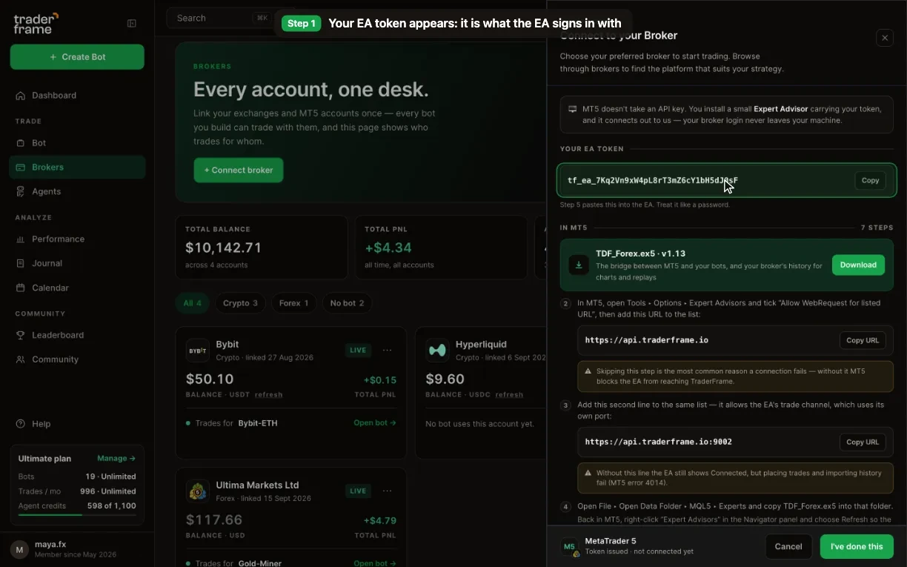Select the Crypto 3 filter
This screenshot has height=567, width=907.
[x=241, y=303]
